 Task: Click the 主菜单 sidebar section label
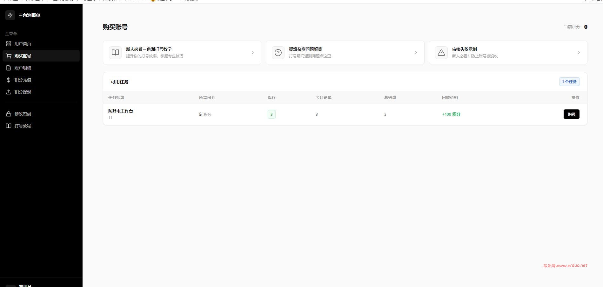(x=11, y=34)
